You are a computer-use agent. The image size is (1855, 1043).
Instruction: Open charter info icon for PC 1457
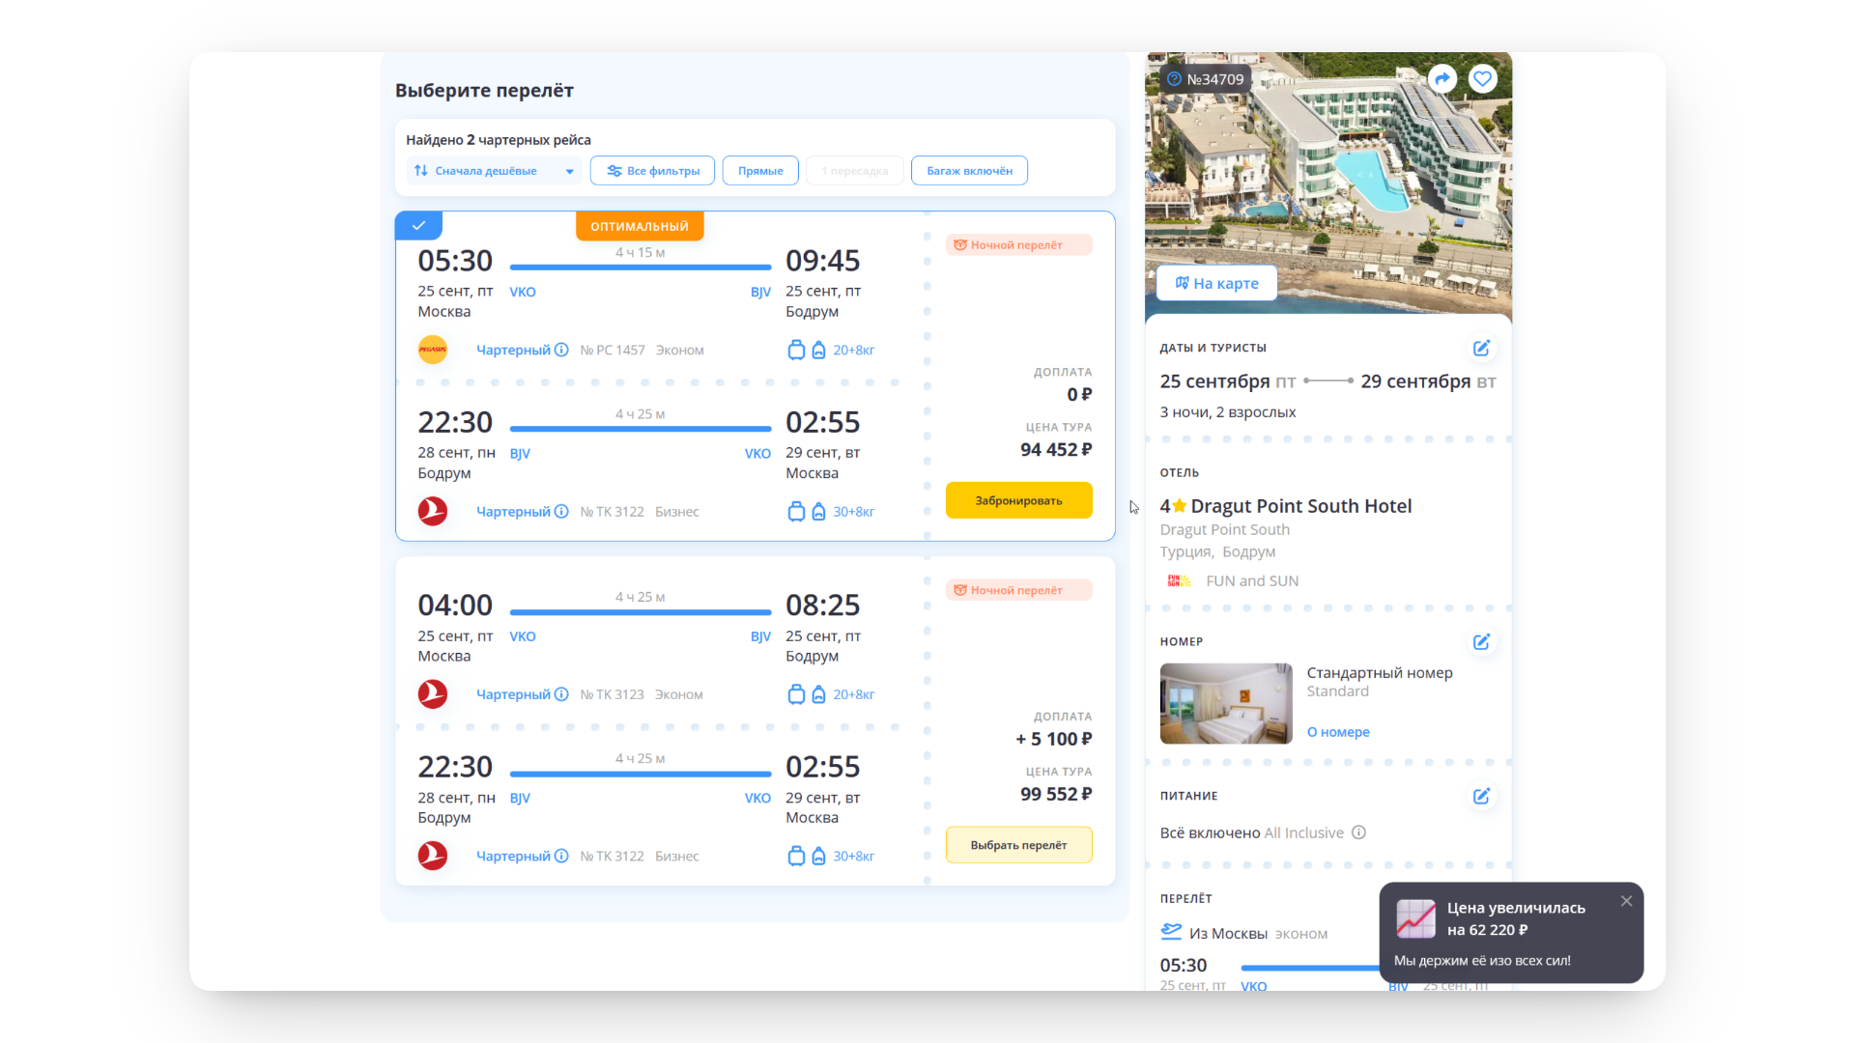561,350
